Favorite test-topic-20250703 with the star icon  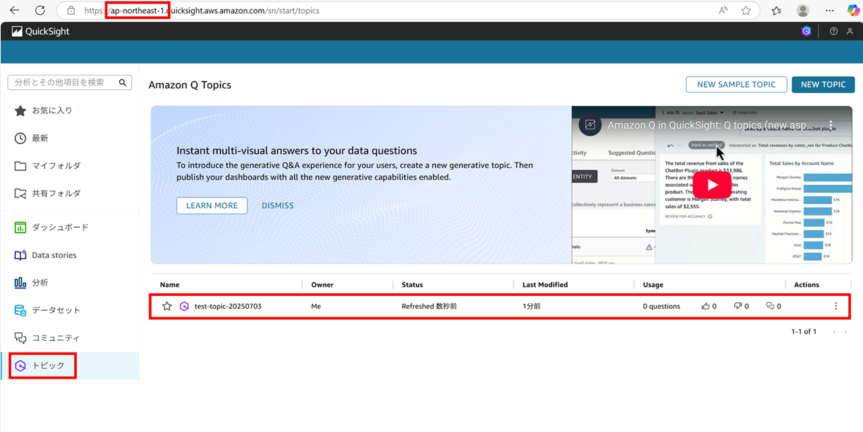(167, 306)
